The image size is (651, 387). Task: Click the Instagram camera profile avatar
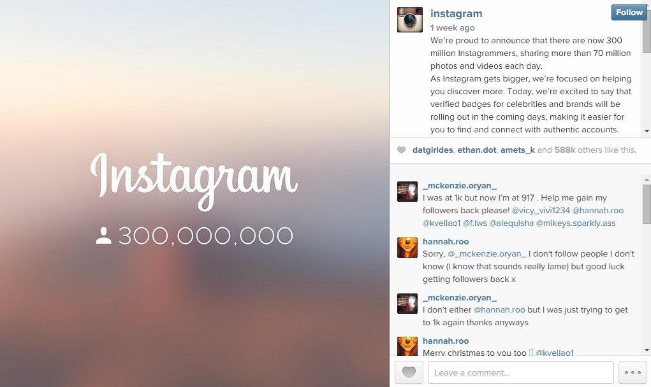click(409, 19)
